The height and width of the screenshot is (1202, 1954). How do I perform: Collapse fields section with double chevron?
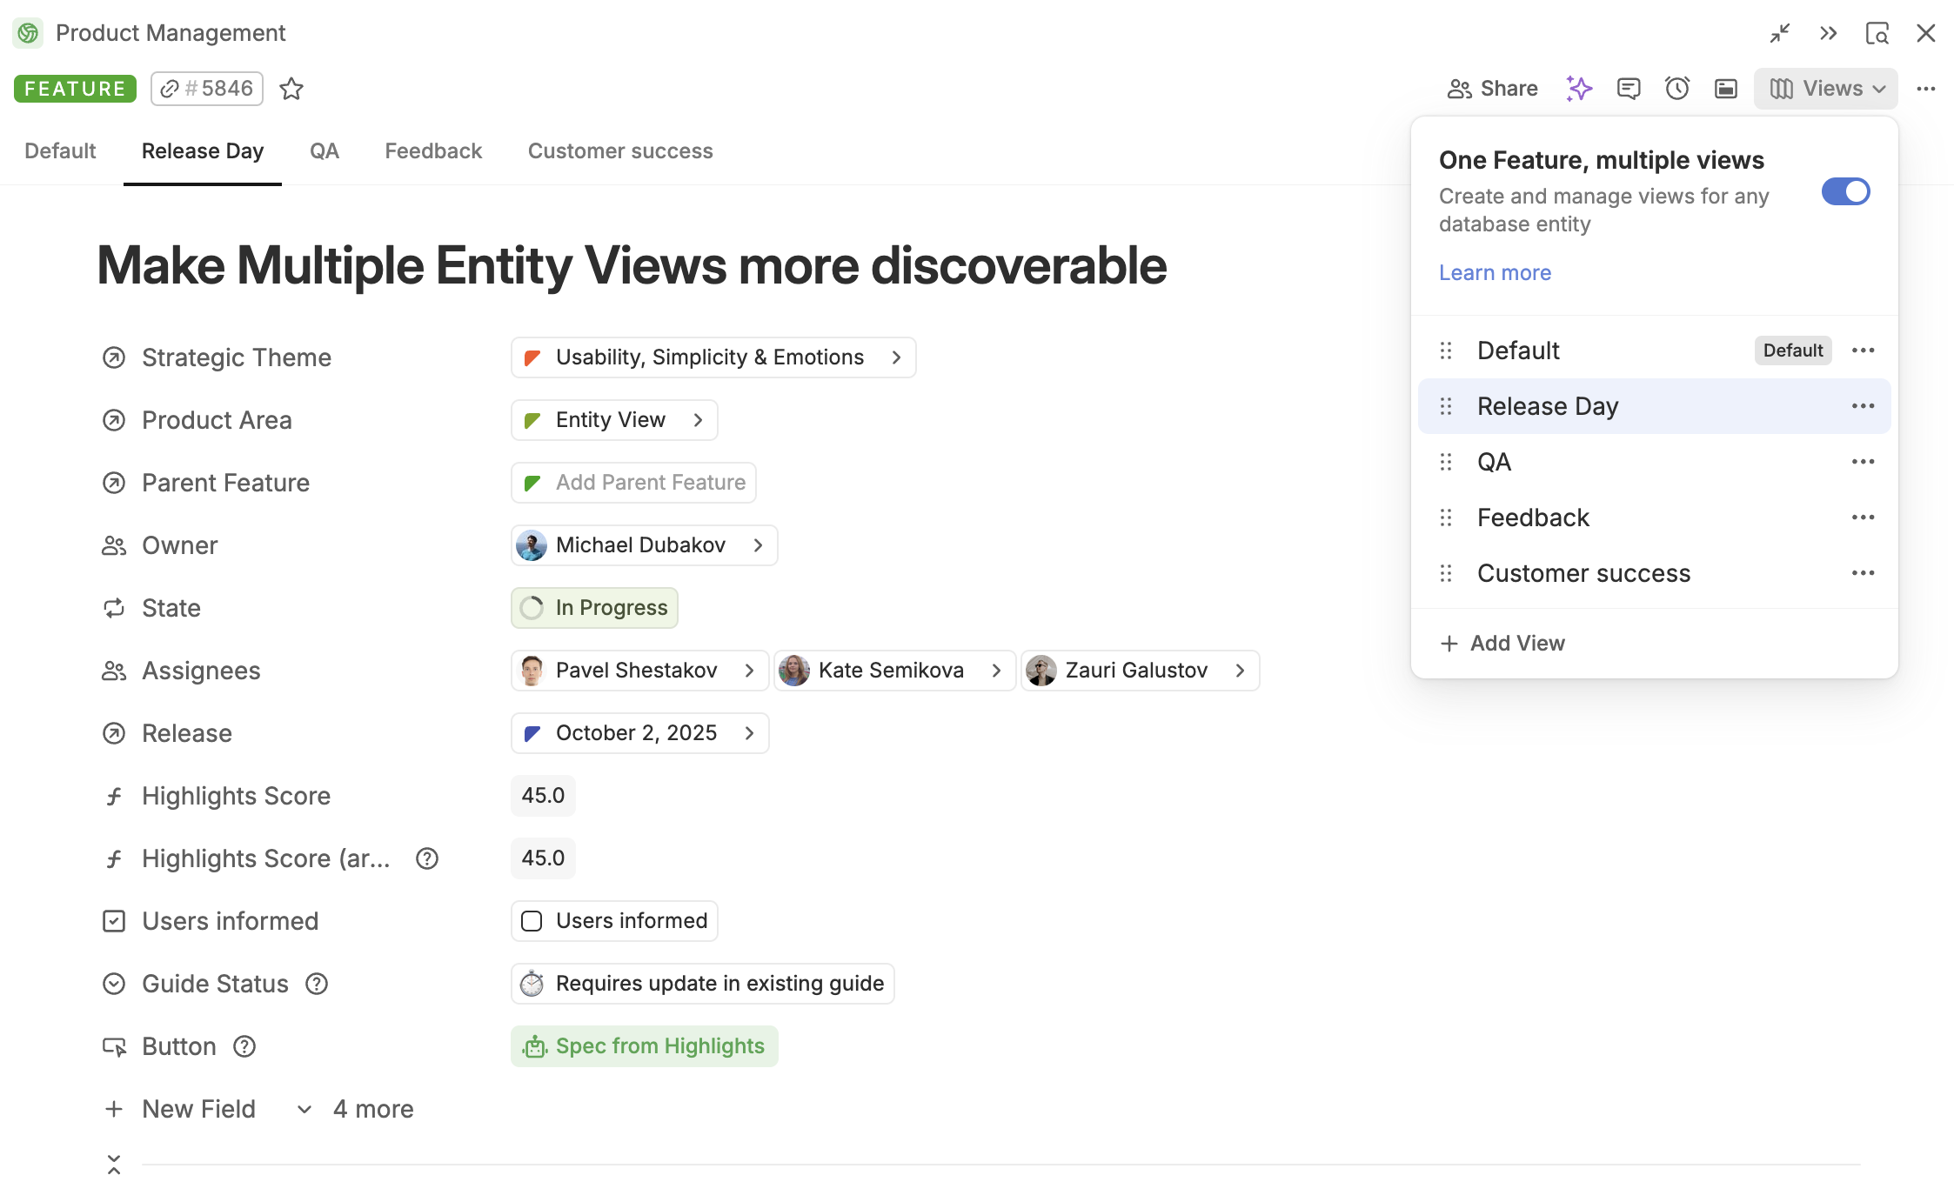point(114,1165)
